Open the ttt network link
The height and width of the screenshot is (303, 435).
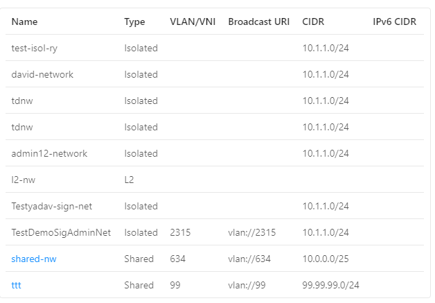tap(16, 285)
